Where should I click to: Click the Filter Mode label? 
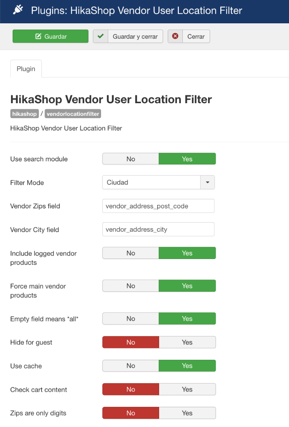click(27, 183)
